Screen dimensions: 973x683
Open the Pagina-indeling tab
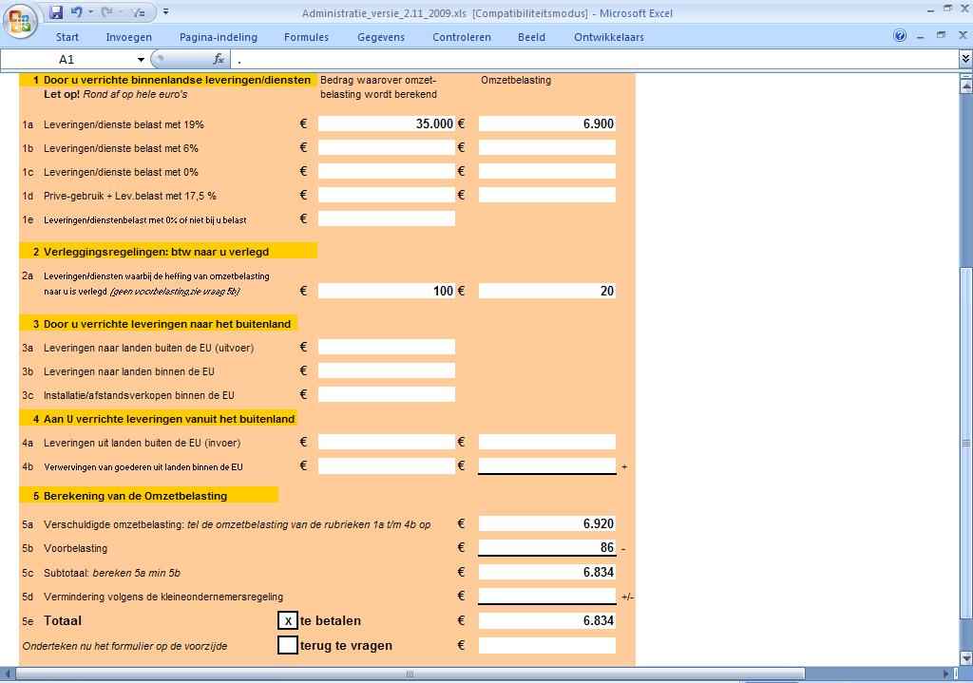218,37
